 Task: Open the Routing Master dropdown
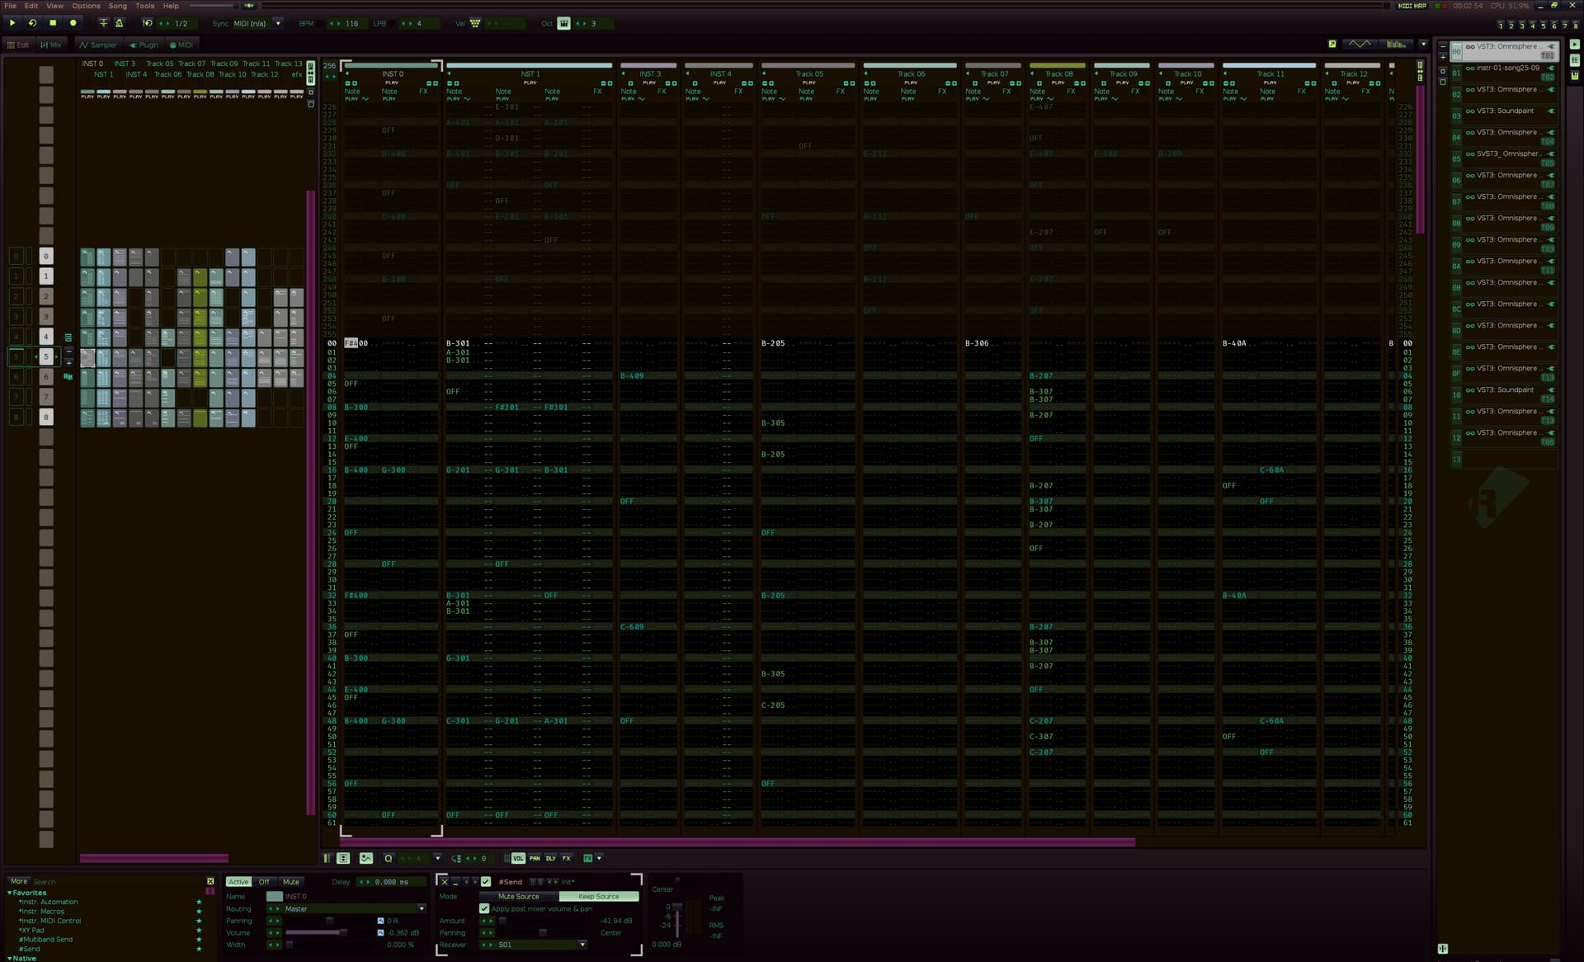(421, 908)
